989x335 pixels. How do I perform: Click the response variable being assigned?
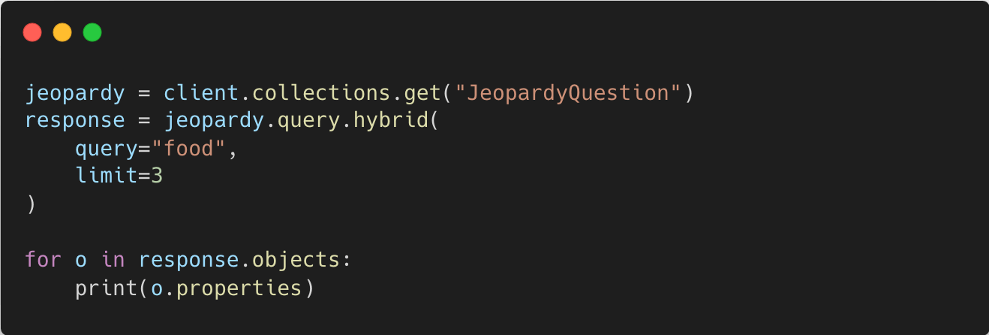point(75,121)
